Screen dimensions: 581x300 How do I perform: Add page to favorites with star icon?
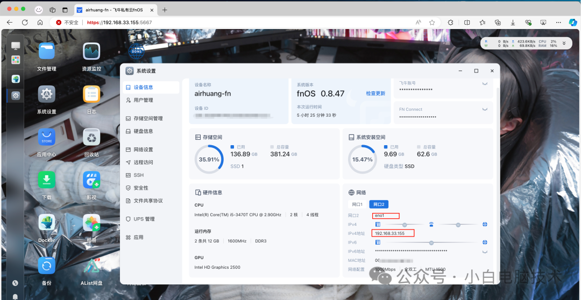(x=432, y=22)
